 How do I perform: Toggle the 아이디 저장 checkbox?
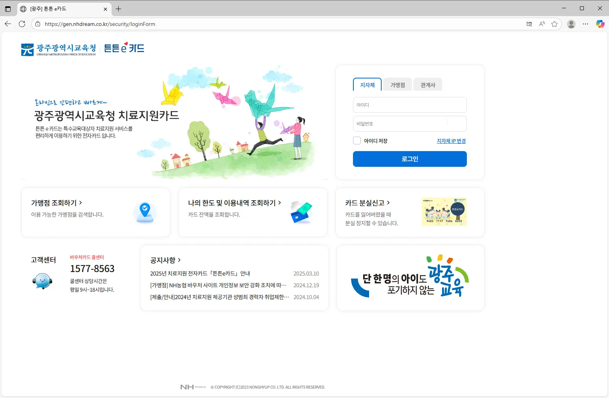pos(357,141)
